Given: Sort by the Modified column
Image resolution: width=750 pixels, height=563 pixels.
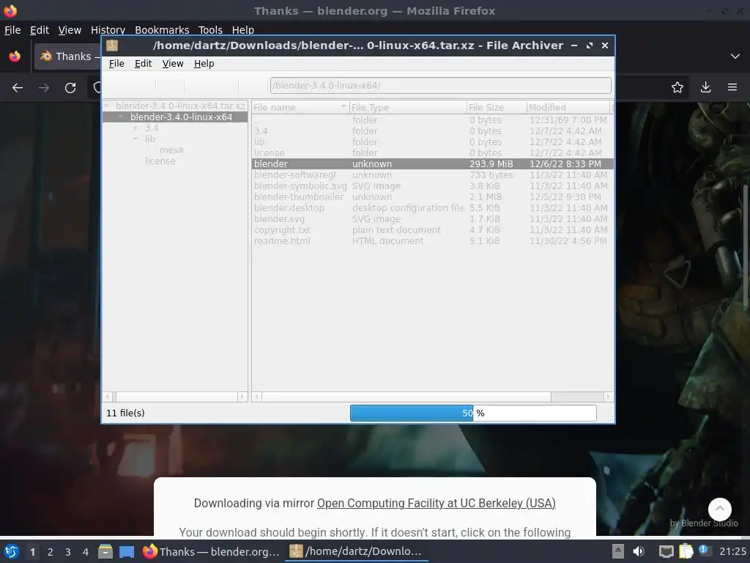Looking at the screenshot, I should (568, 107).
